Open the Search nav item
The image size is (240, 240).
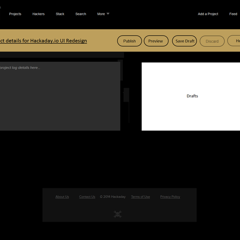click(81, 14)
